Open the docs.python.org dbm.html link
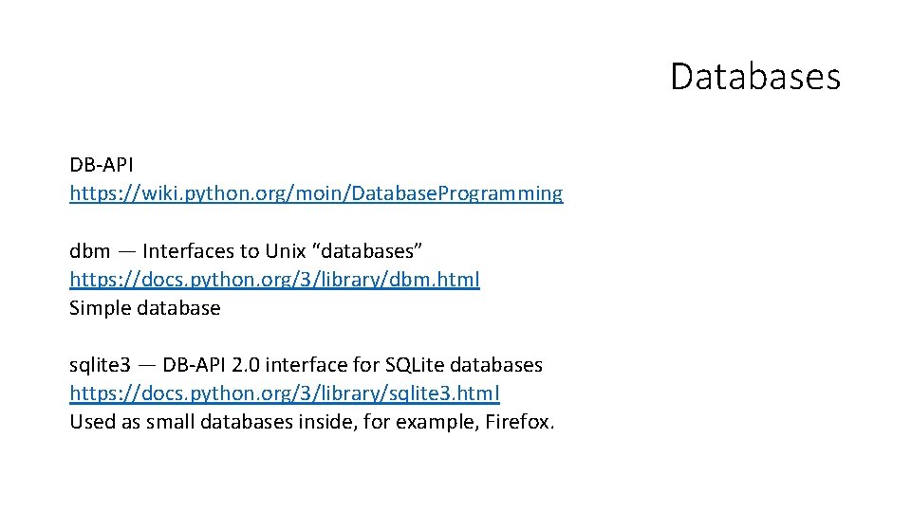The height and width of the screenshot is (512, 911). [274, 279]
